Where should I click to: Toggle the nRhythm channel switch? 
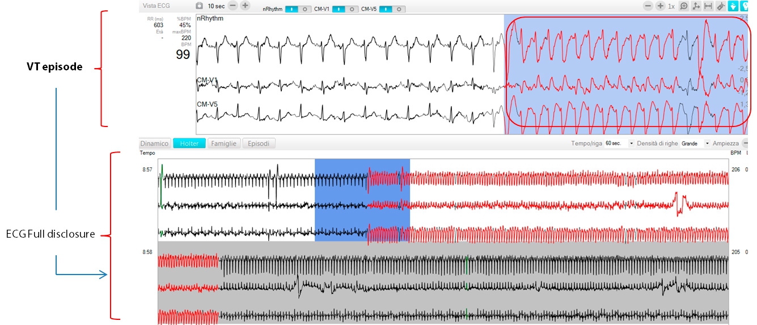(x=299, y=9)
